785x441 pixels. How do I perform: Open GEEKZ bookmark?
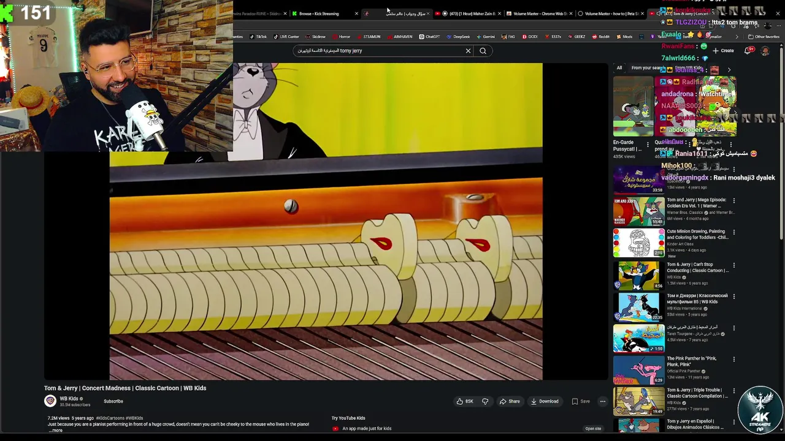(576, 37)
